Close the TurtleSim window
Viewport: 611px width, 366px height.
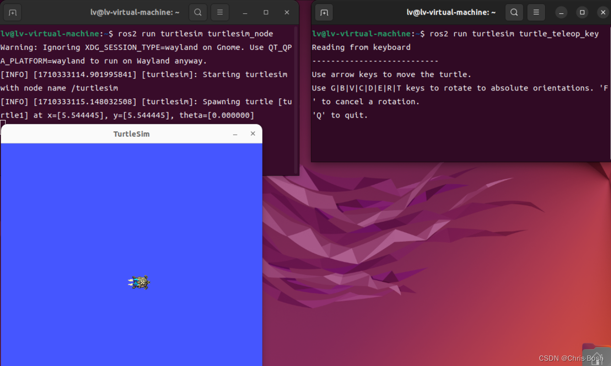253,134
